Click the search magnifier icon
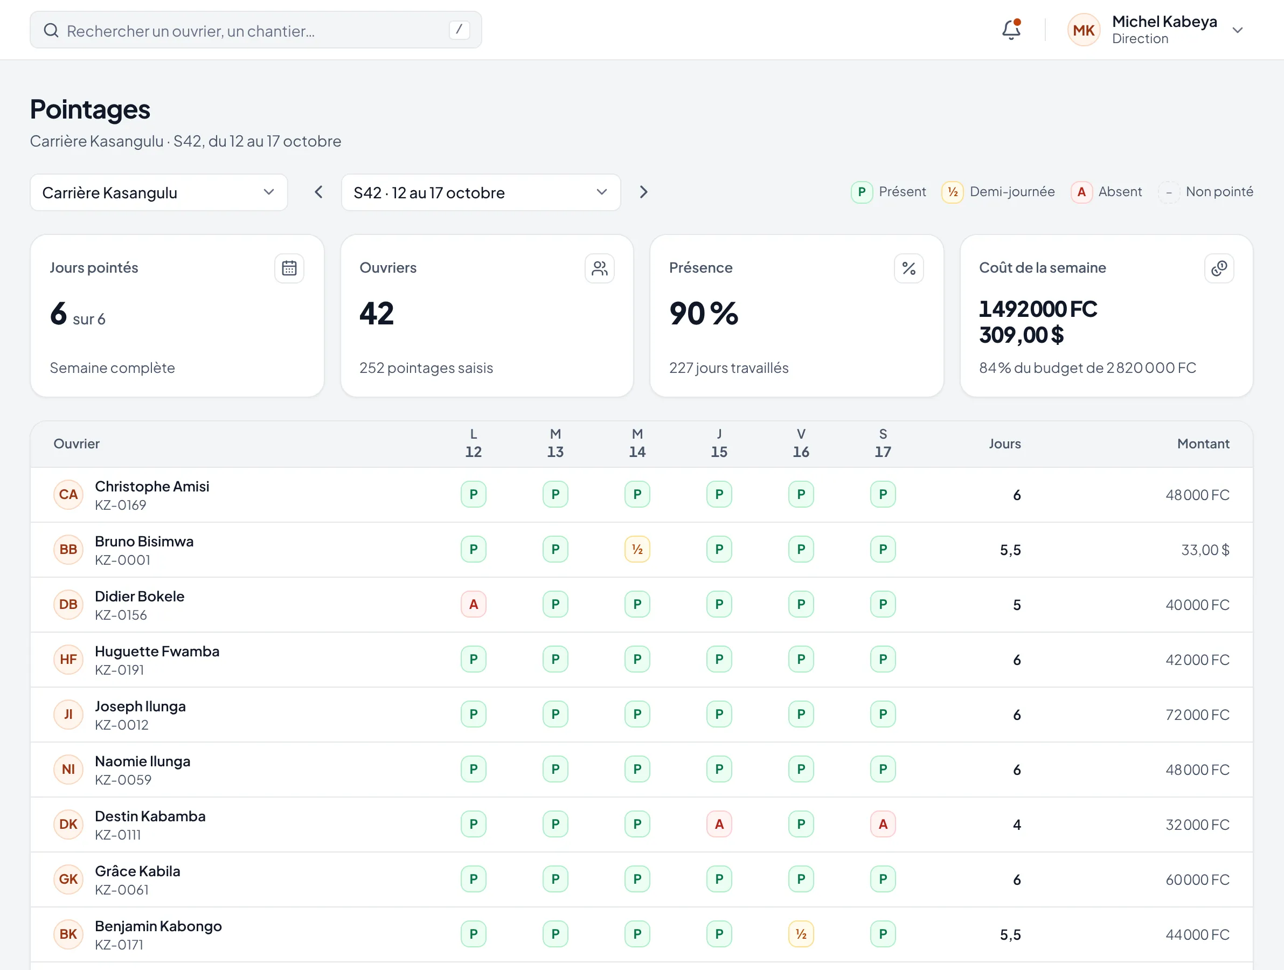1284x970 pixels. (x=51, y=30)
